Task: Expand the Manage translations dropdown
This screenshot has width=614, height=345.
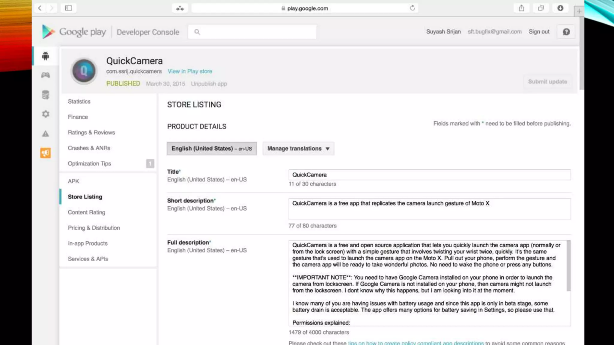Action: 298,149
